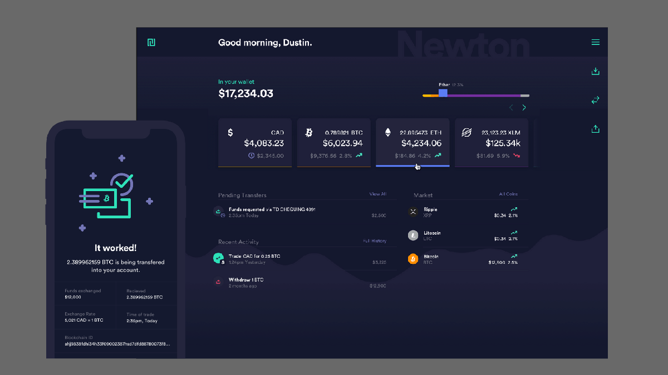Click the clock icon beside $2,345.00

(x=252, y=156)
